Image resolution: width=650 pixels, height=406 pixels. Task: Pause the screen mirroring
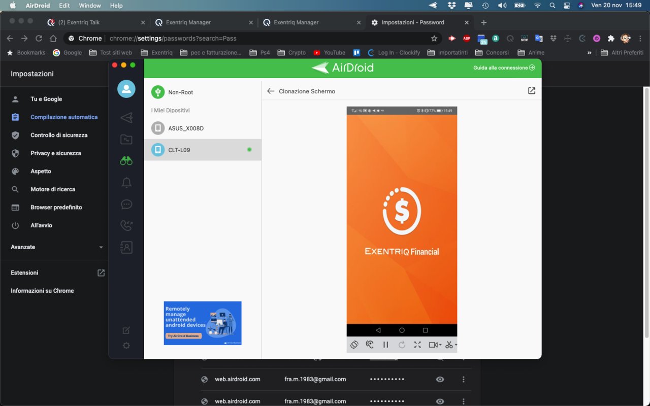(386, 345)
